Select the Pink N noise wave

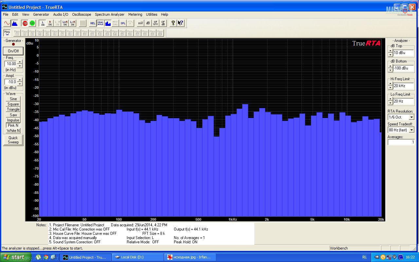[x=13, y=125]
